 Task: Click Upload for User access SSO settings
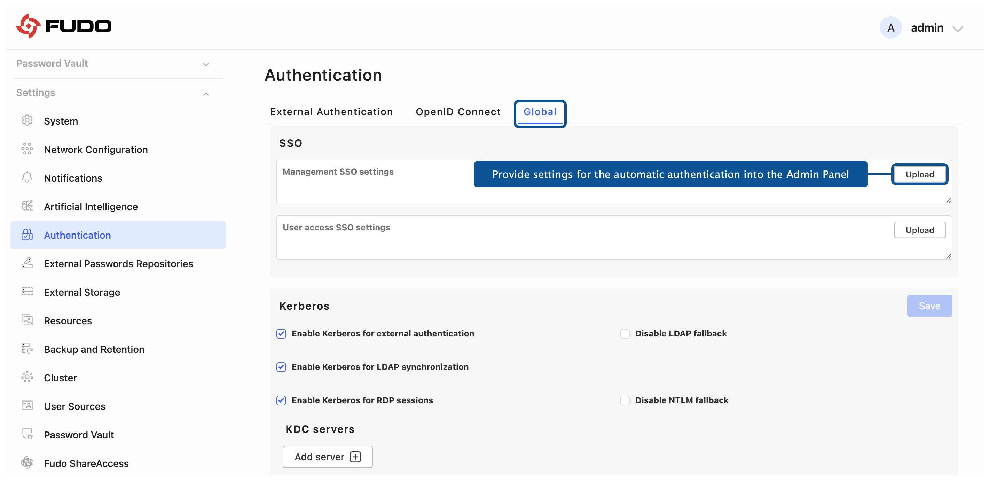(919, 230)
